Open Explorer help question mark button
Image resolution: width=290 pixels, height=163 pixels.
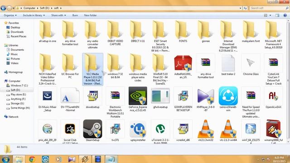(285, 15)
